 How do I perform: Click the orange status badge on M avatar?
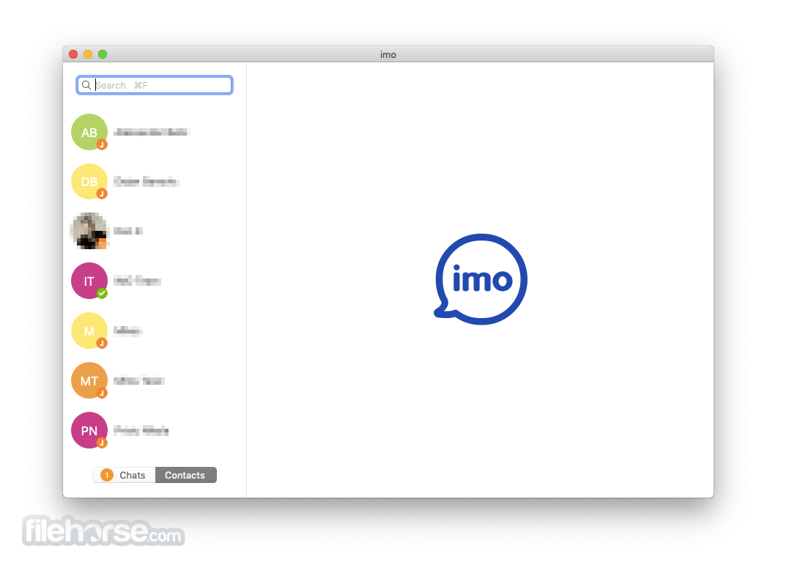pyautogui.click(x=102, y=343)
